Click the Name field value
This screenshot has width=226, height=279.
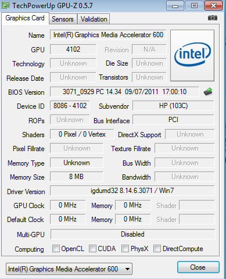point(108,35)
